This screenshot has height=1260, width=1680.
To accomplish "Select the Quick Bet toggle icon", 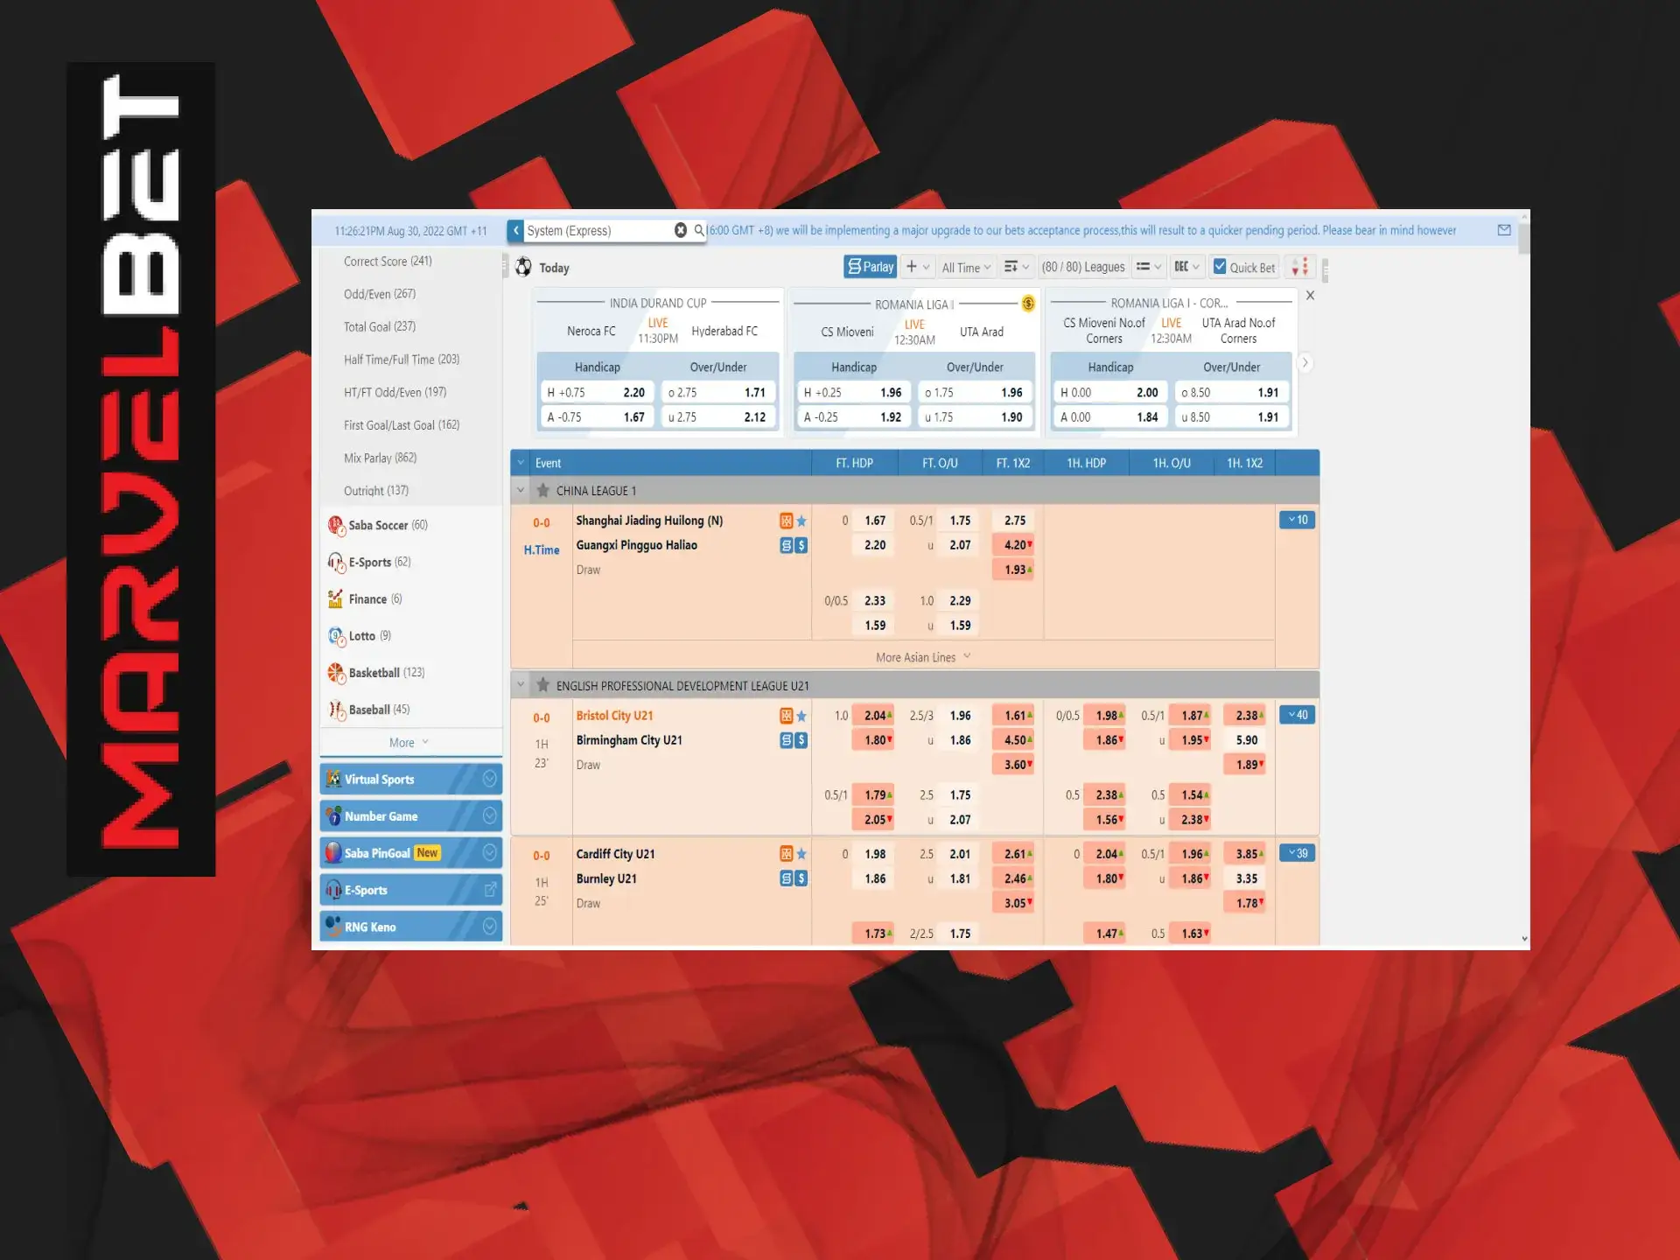I will tap(1218, 269).
